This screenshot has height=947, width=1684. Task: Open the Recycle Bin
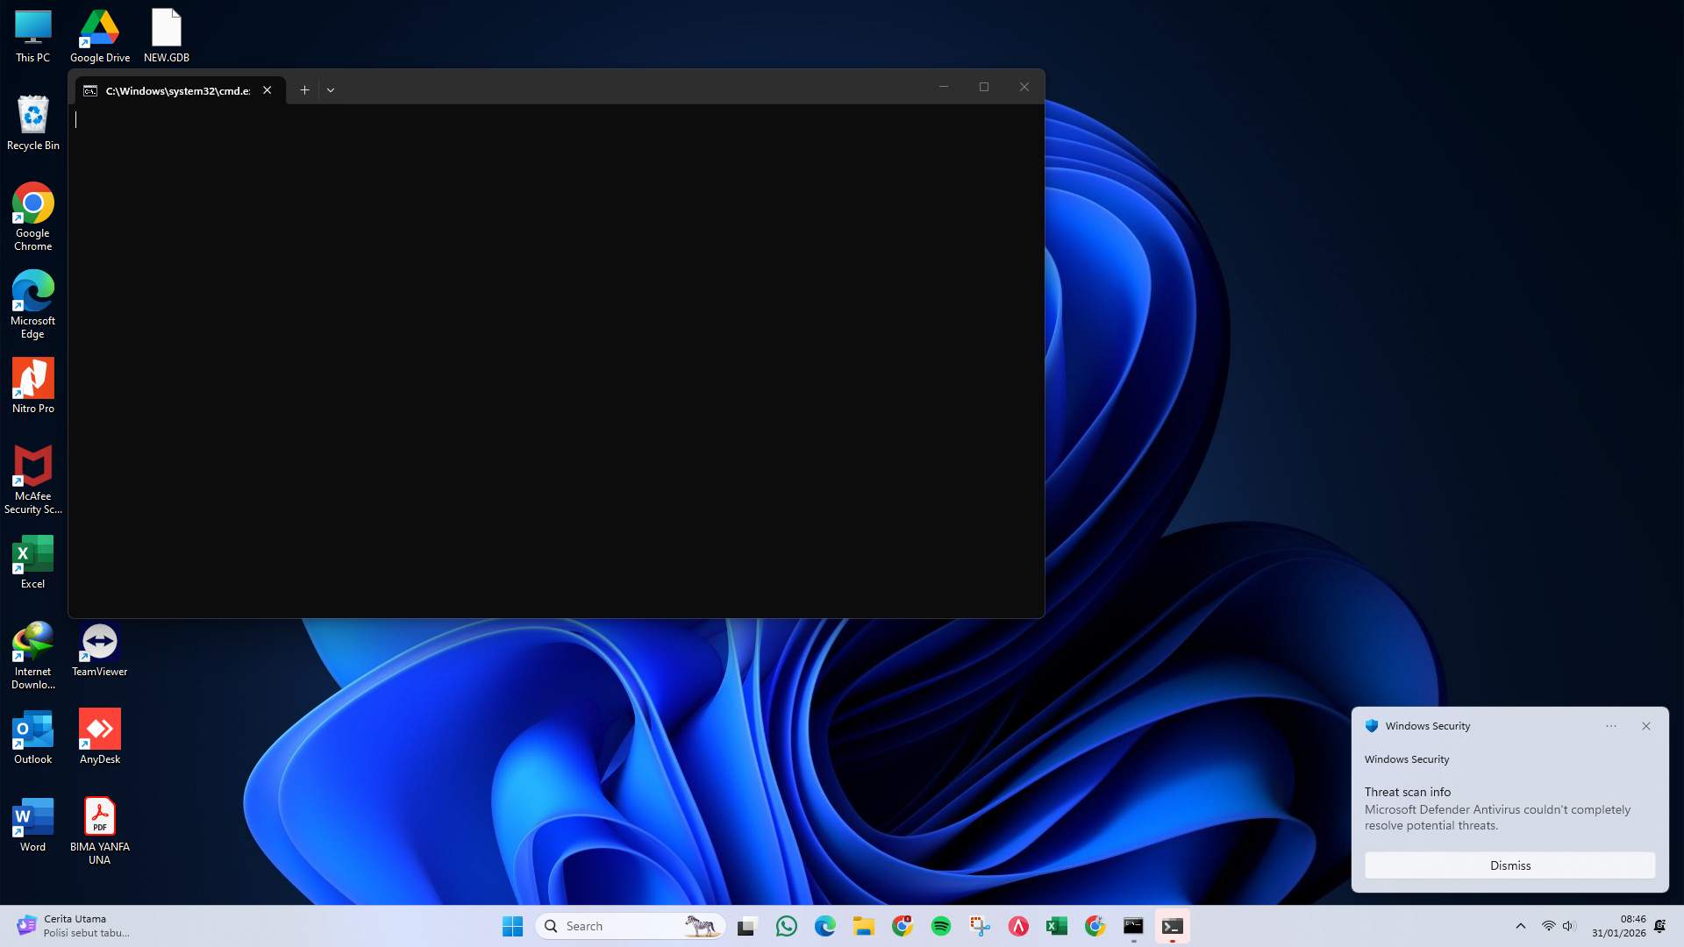(32, 114)
